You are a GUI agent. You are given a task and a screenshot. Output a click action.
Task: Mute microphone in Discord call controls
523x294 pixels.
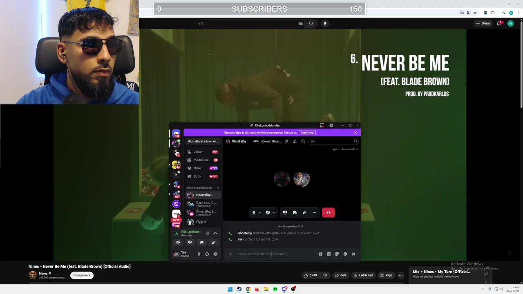click(254, 212)
